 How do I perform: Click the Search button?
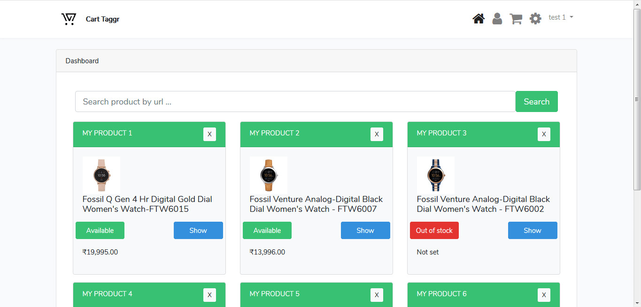(x=536, y=101)
